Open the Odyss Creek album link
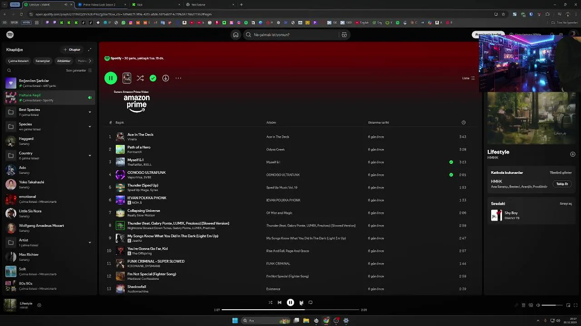Screen dimensions: 581x326 [x=276, y=149]
